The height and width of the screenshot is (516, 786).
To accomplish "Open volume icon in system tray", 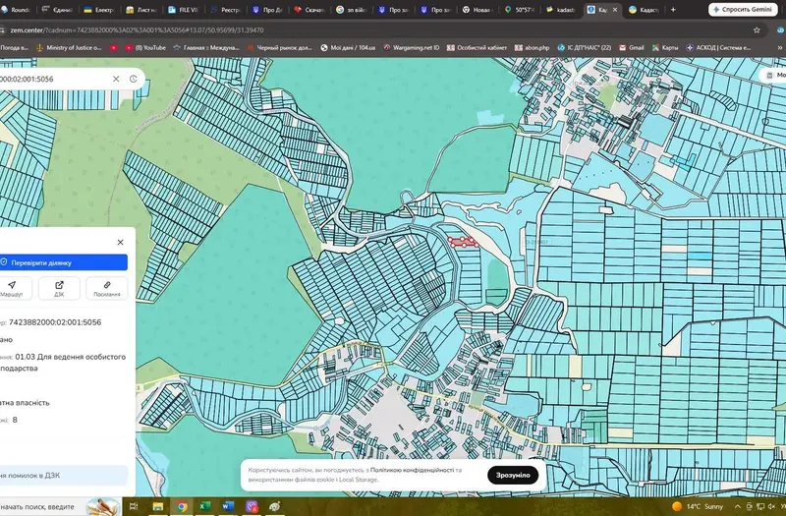I will (771, 506).
